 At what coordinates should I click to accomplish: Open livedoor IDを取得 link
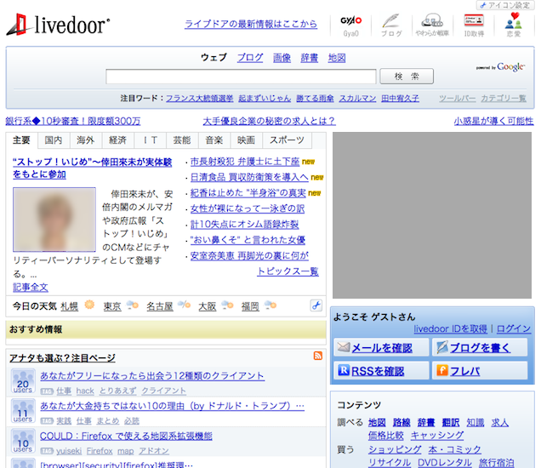coord(451,328)
